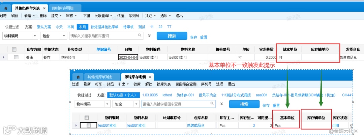Expand row arrow beside 普通 row
Screen dimensions: 364x137
click(3, 57)
